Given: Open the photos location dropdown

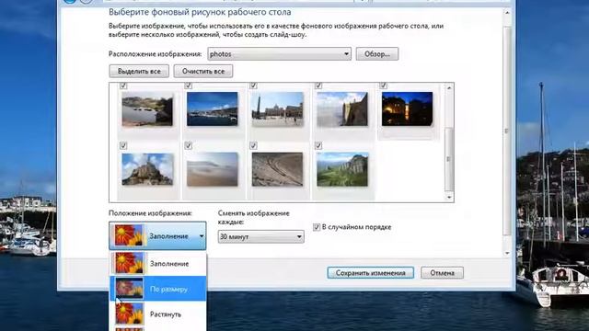Looking at the screenshot, I should click(279, 54).
